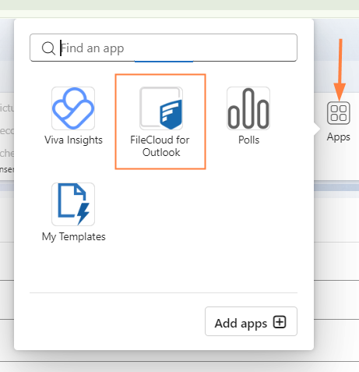The height and width of the screenshot is (372, 359).
Task: Click the cut-off 'che' item at left edge
Action: click(x=7, y=153)
